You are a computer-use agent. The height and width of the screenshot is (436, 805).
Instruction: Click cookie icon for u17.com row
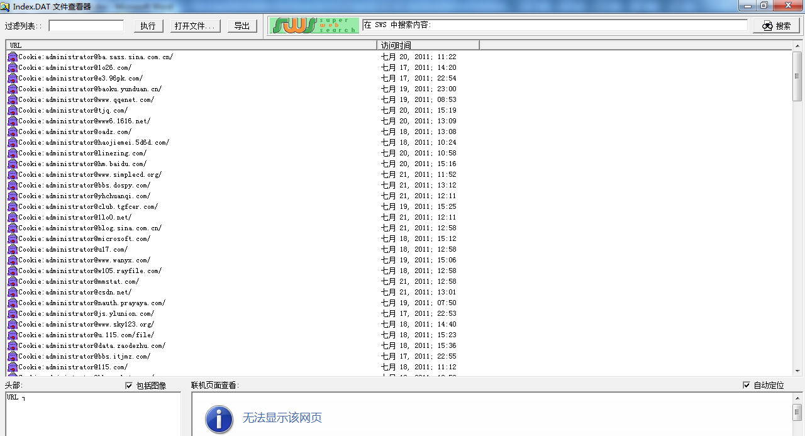coord(13,249)
